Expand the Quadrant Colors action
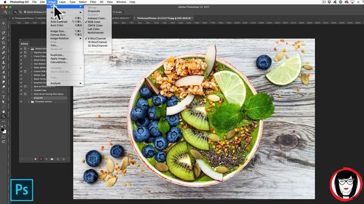 point(32,83)
